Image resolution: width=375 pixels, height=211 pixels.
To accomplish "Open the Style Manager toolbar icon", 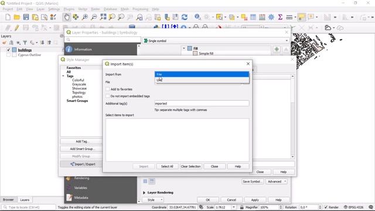I will (x=53, y=17).
